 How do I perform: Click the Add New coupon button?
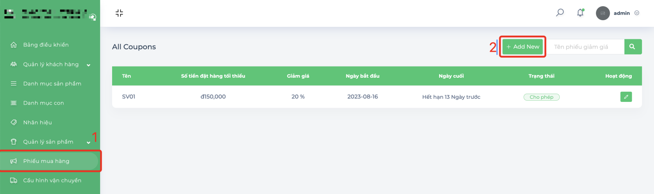click(x=522, y=47)
